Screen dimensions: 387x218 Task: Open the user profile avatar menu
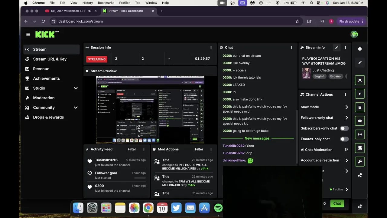tap(354, 34)
